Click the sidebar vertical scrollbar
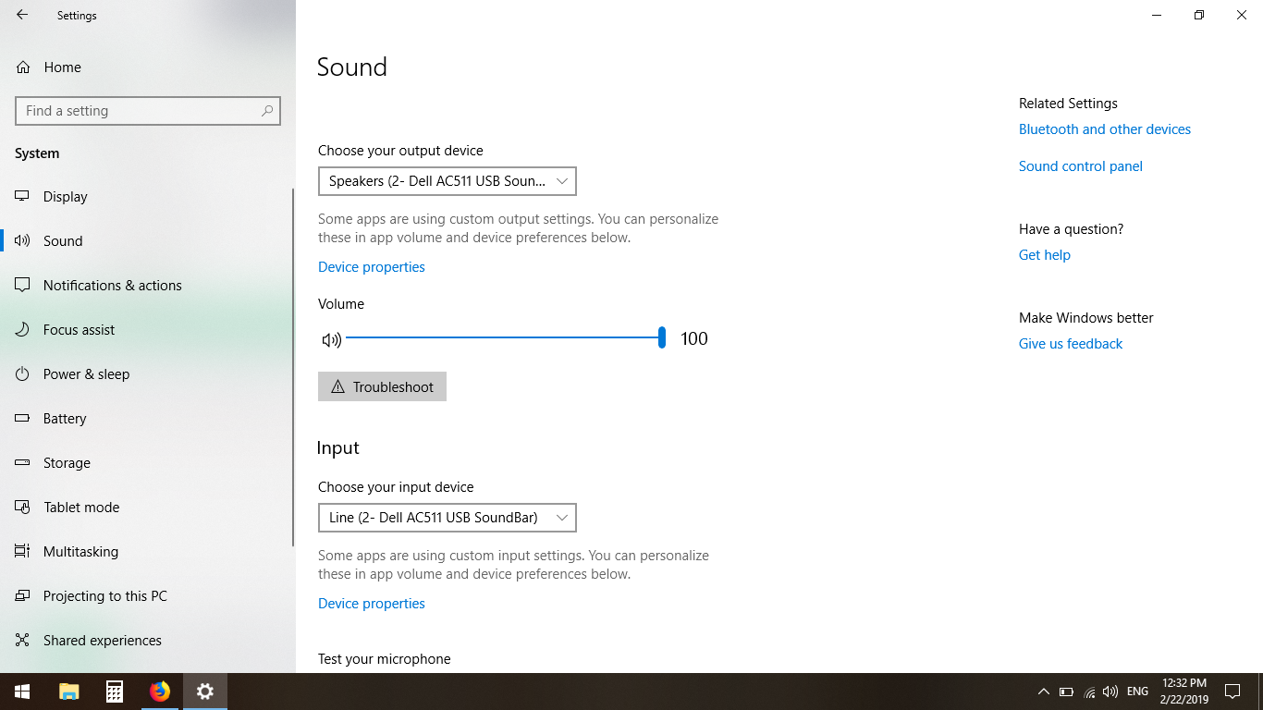Viewport: 1263px width, 710px height. [x=293, y=367]
